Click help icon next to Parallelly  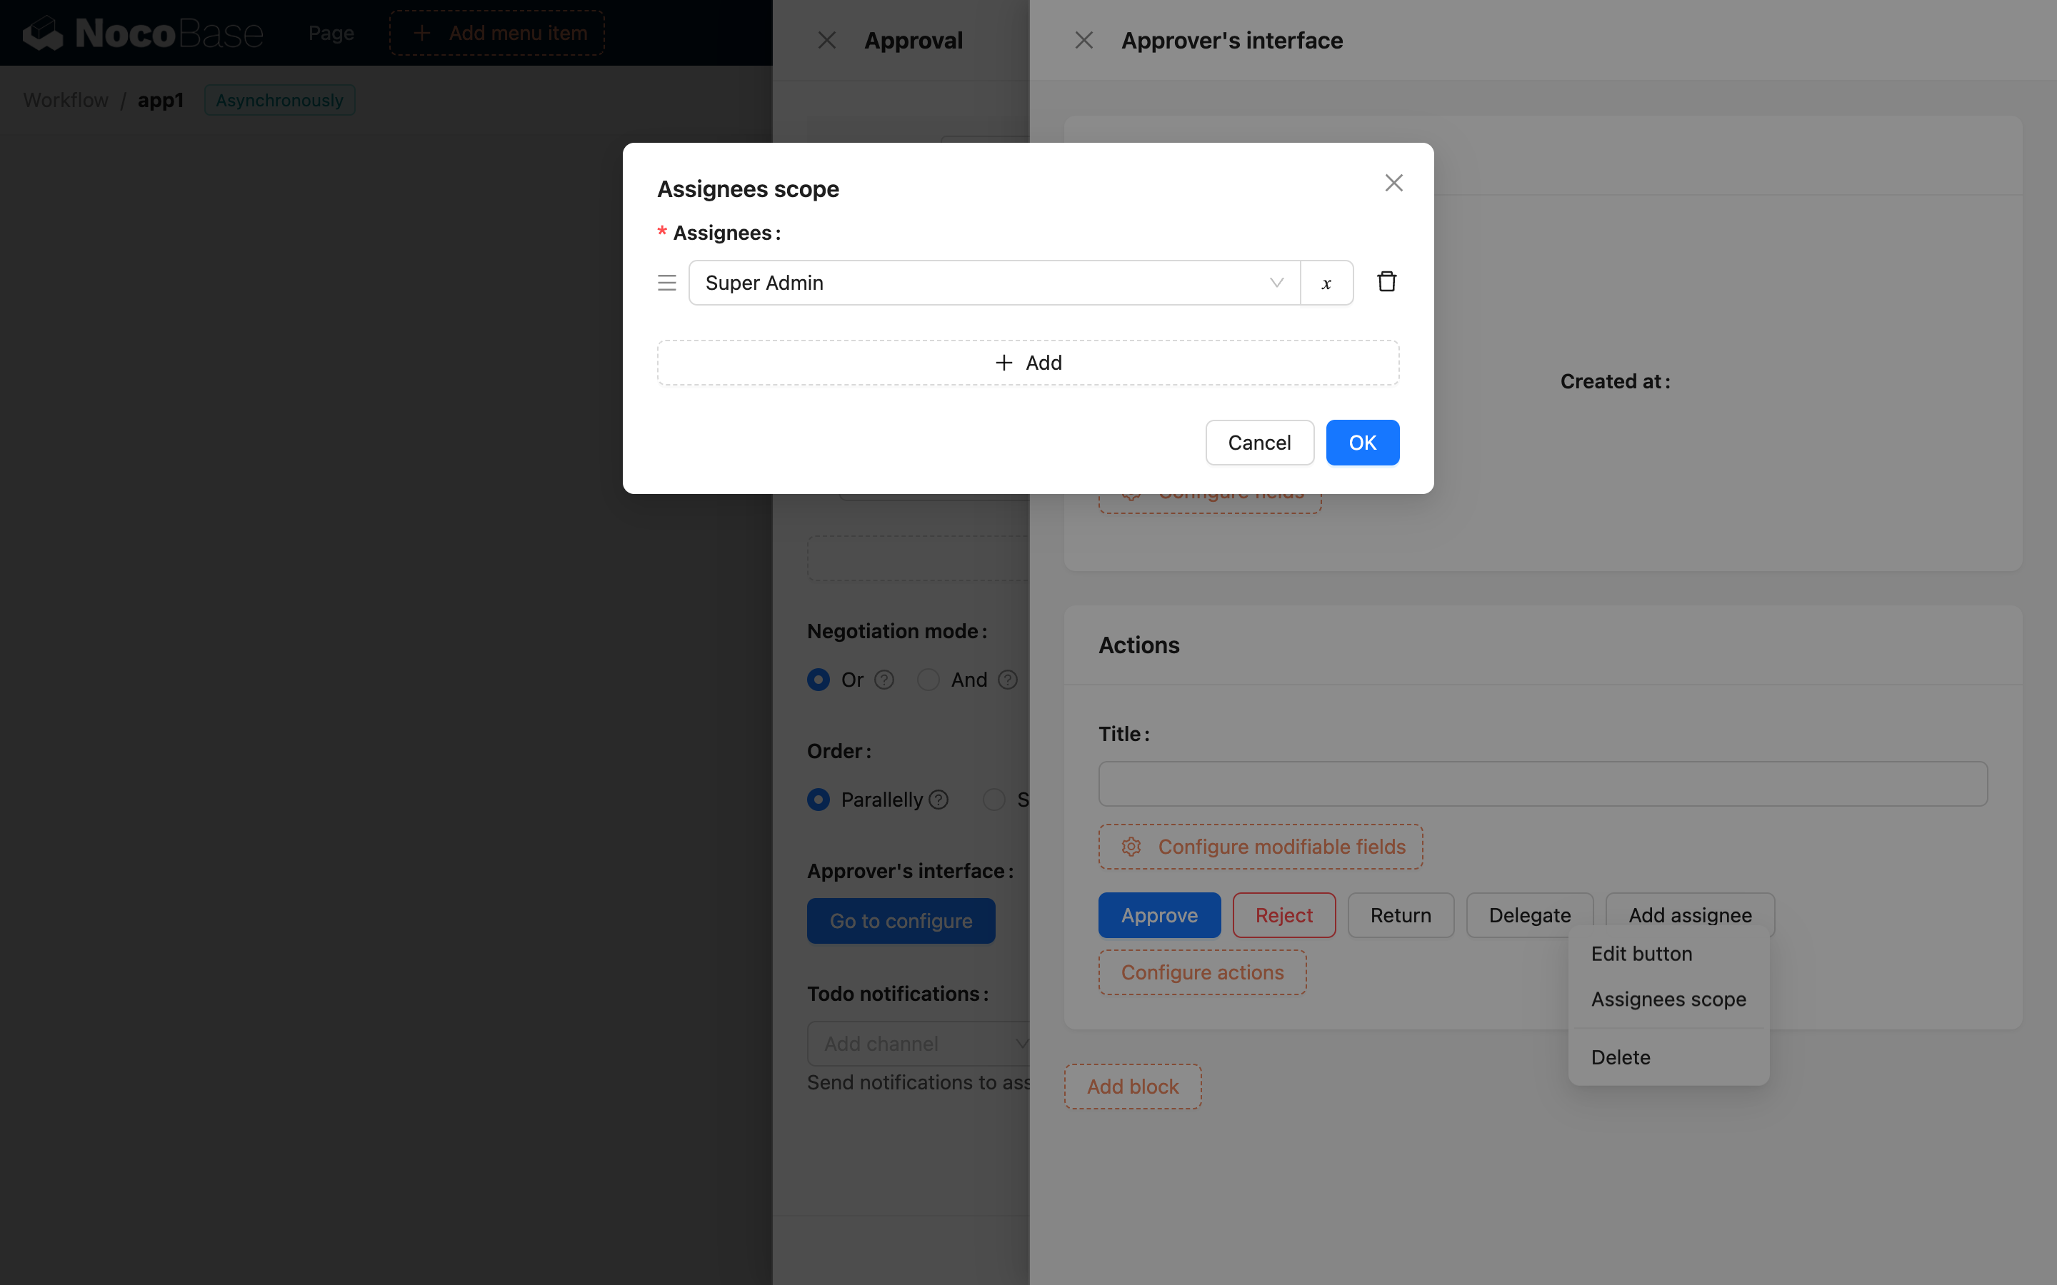tap(939, 800)
